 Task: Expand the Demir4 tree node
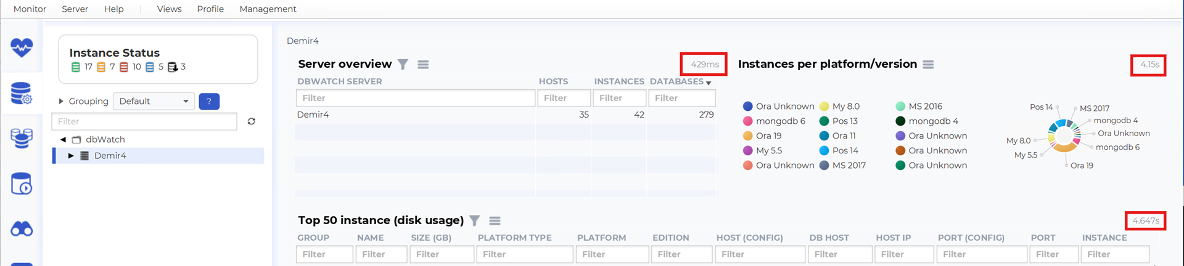click(71, 156)
